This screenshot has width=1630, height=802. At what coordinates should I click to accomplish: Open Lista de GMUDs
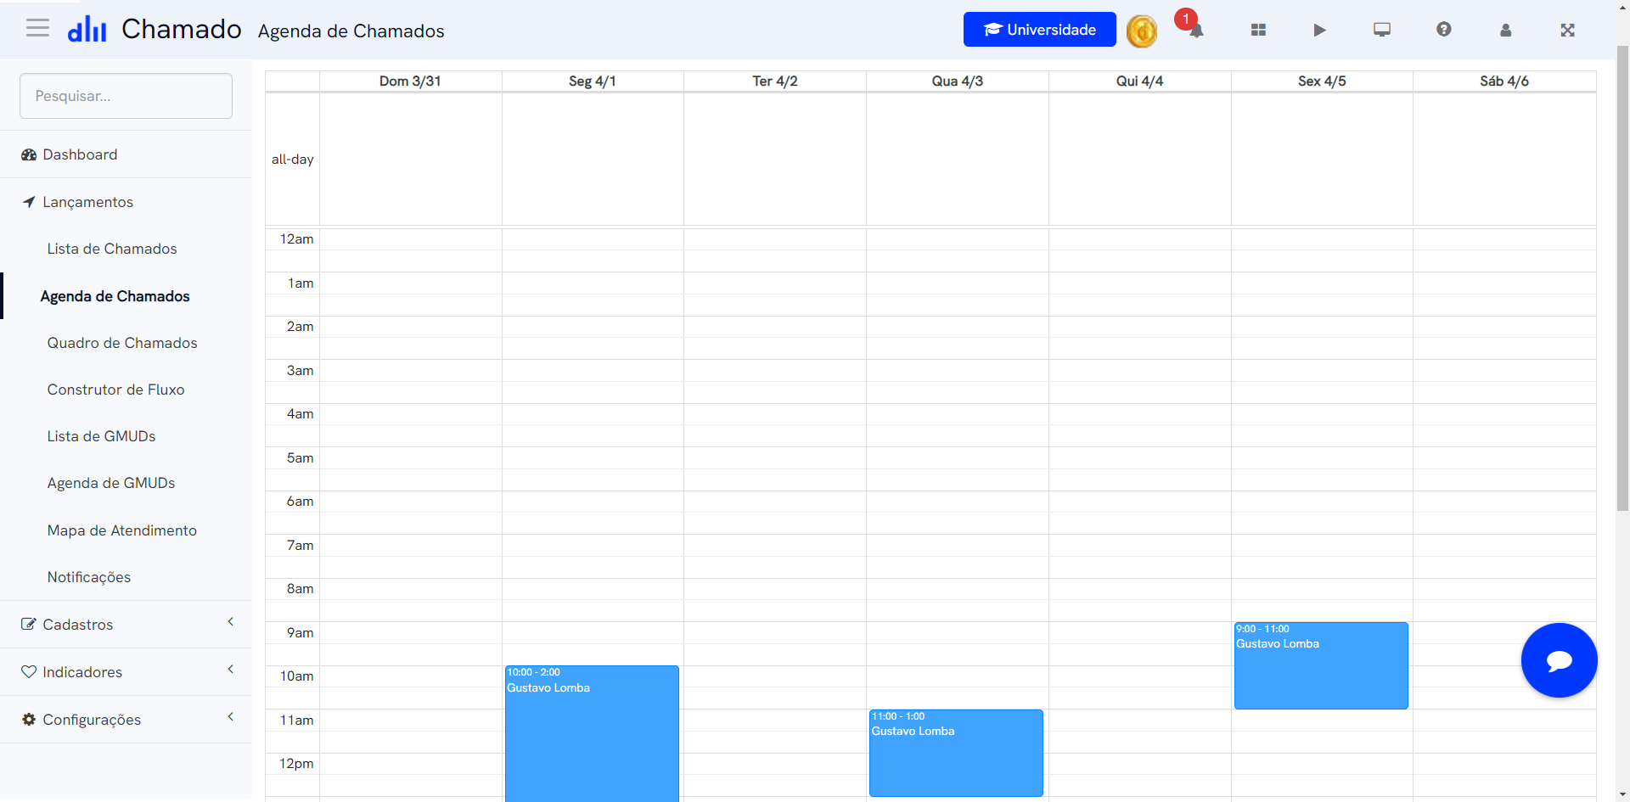tap(101, 436)
